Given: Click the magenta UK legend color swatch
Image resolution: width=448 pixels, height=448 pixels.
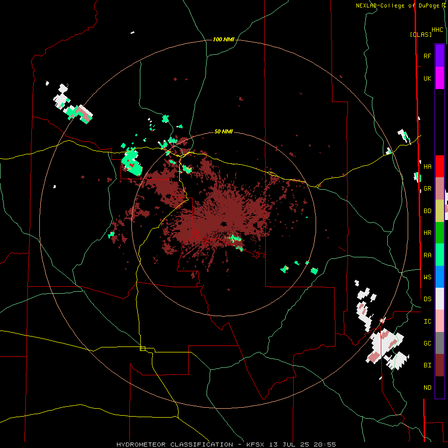Looking at the screenshot, I should tap(440, 78).
